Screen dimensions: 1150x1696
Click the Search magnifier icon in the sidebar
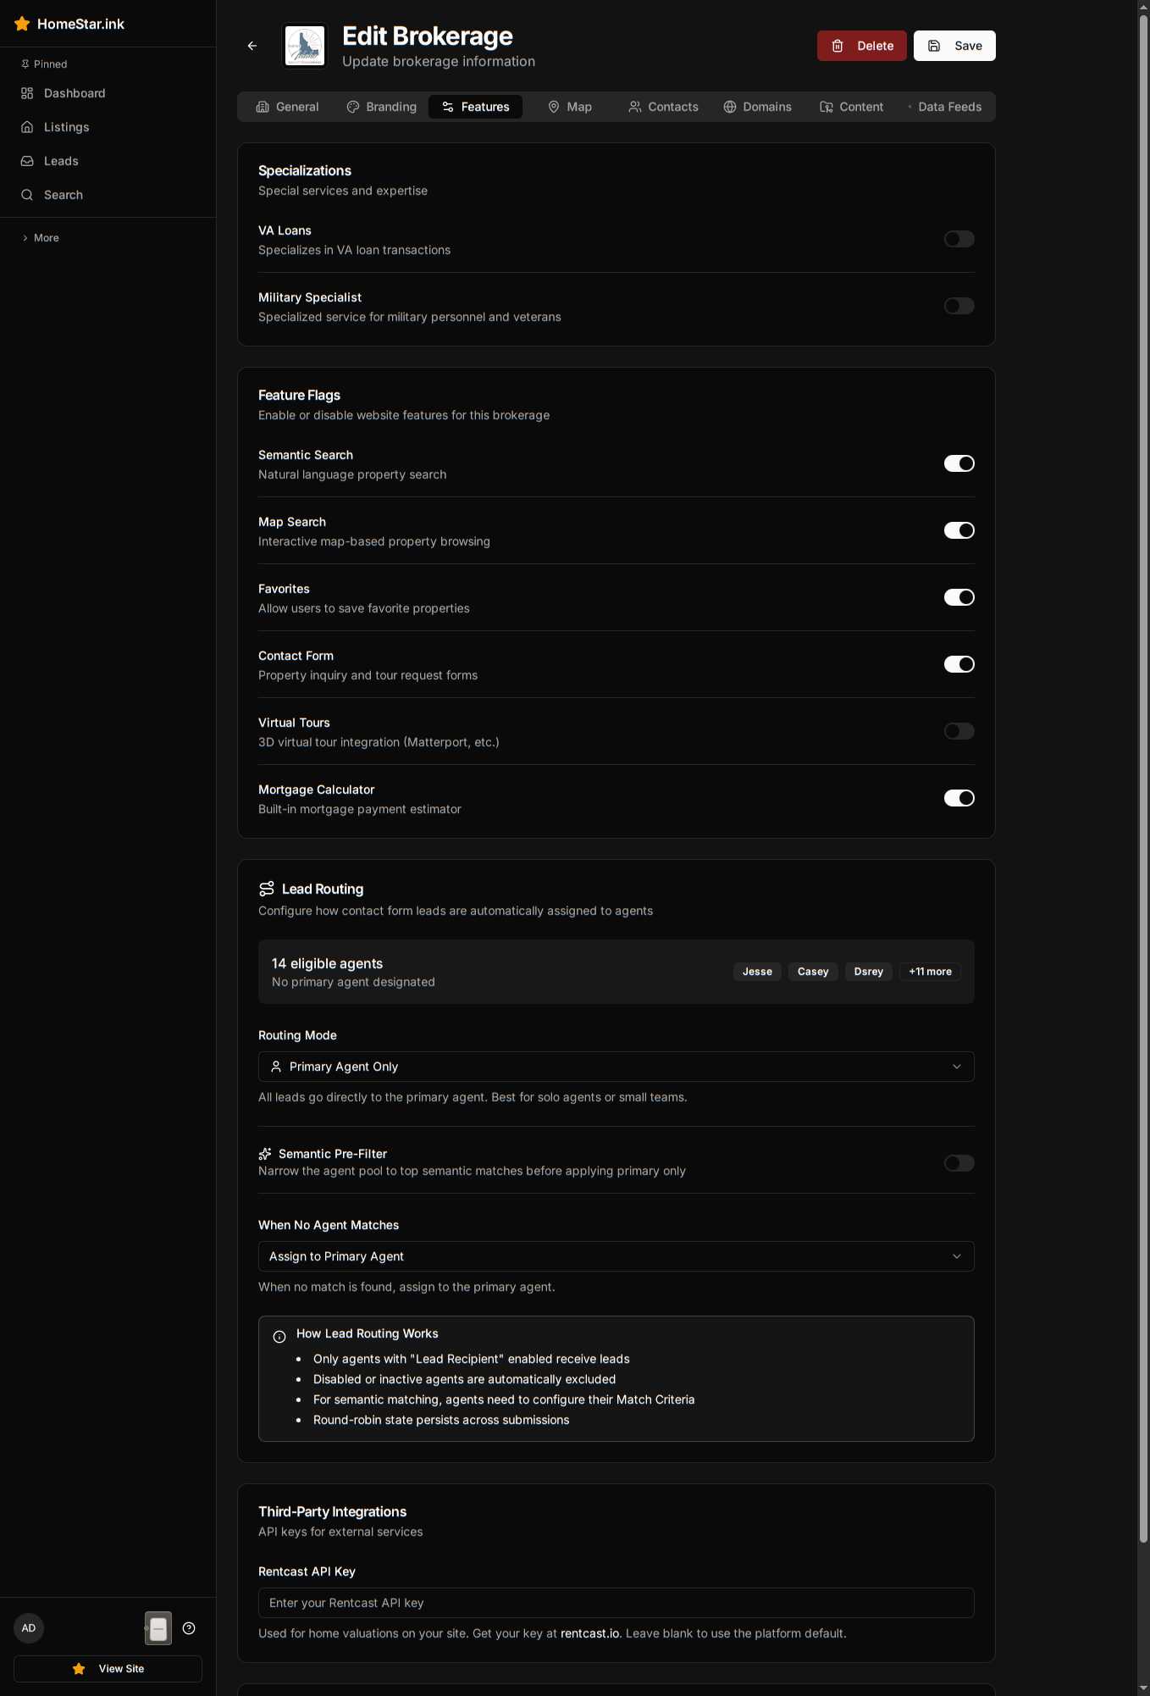click(x=27, y=195)
